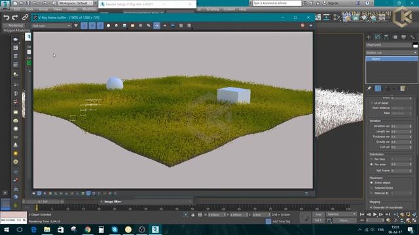Viewport: 419px width, 235px height.
Task: Open the Edit menu
Action: tap(17, 9)
